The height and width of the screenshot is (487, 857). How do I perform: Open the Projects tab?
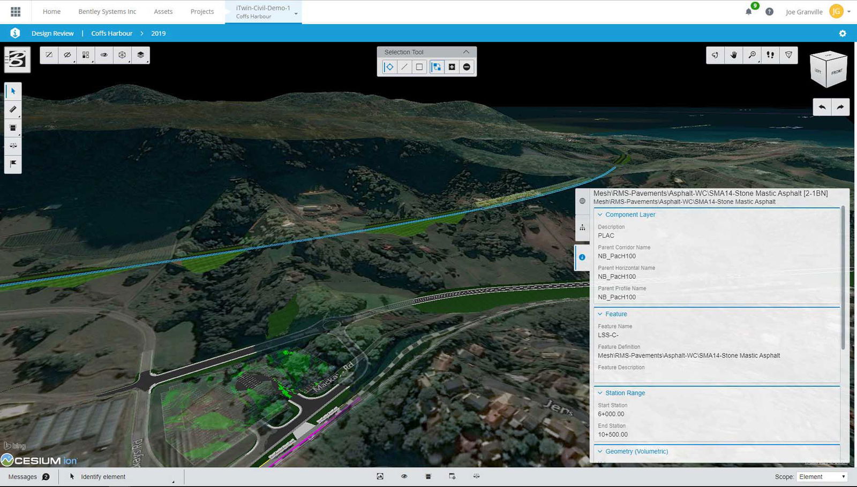(202, 12)
